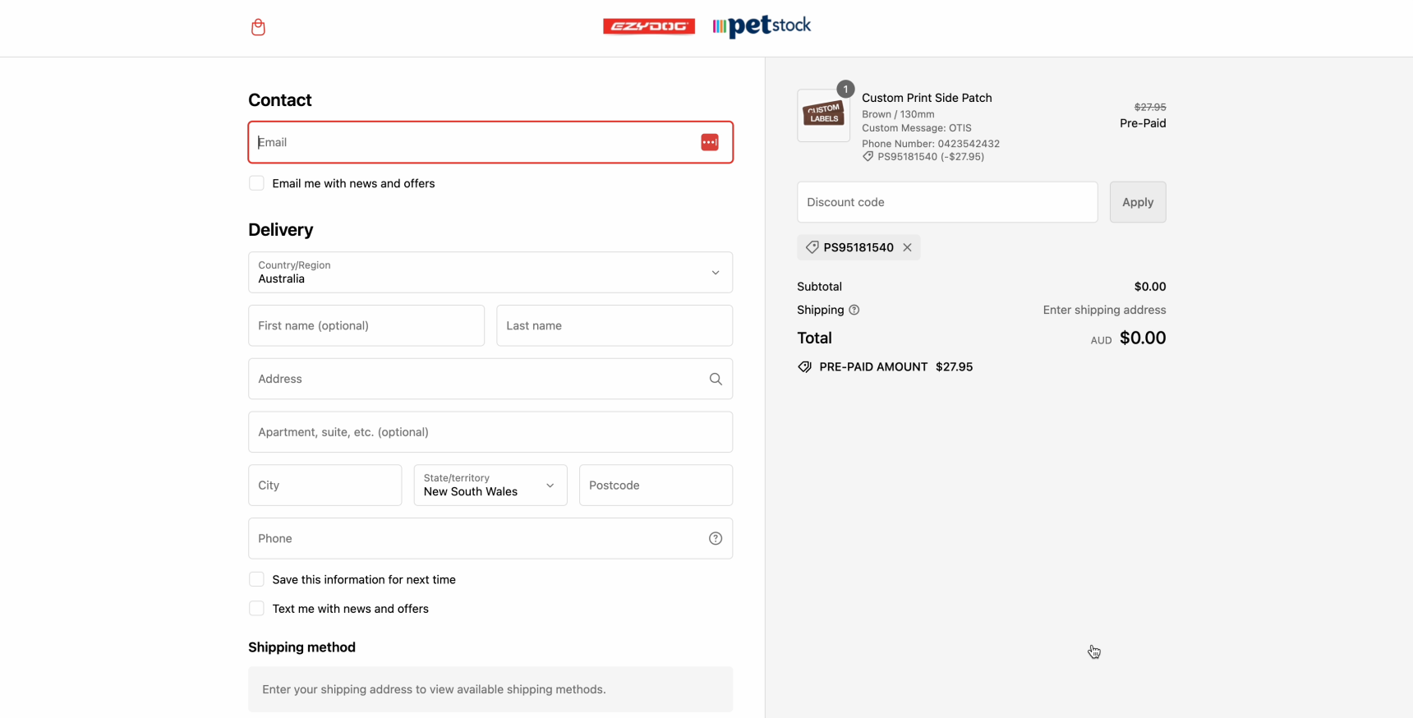Image resolution: width=1413 pixels, height=718 pixels.
Task: Click the help icon in Phone field
Action: (x=716, y=539)
